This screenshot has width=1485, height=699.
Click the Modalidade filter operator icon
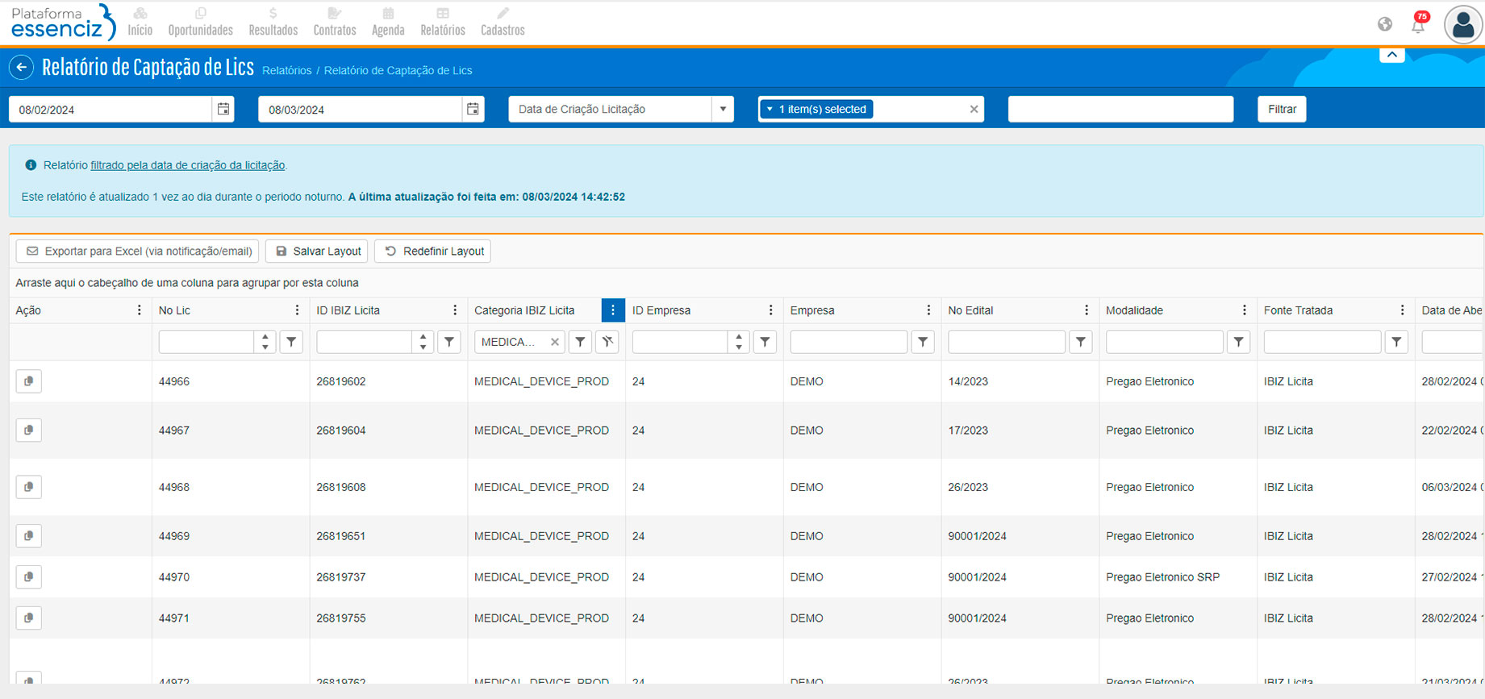(1239, 342)
